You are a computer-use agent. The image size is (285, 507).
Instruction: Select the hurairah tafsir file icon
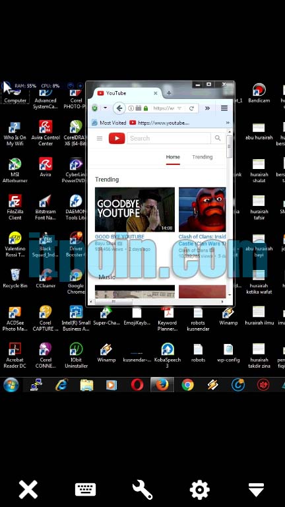[x=259, y=207]
